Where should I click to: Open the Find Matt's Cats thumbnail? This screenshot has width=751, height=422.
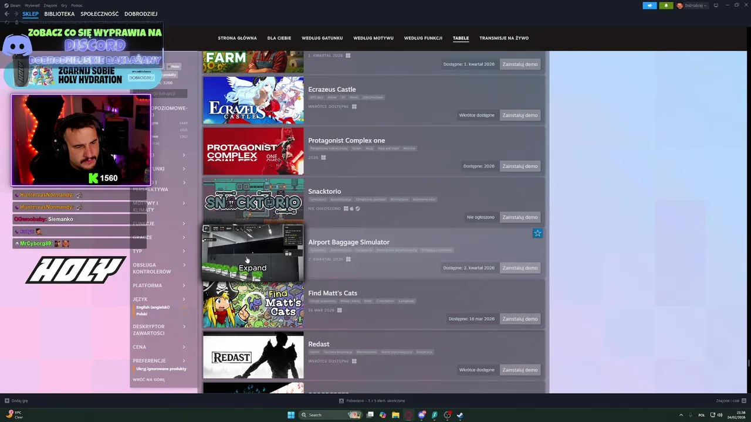pyautogui.click(x=253, y=304)
